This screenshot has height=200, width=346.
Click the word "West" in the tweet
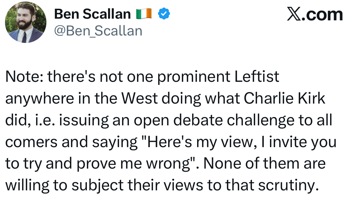[x=140, y=99]
